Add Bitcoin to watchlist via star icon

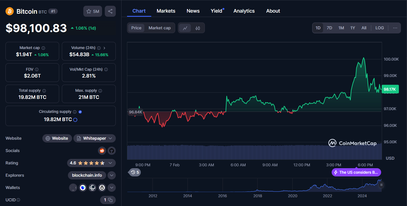pyautogui.click(x=89, y=11)
